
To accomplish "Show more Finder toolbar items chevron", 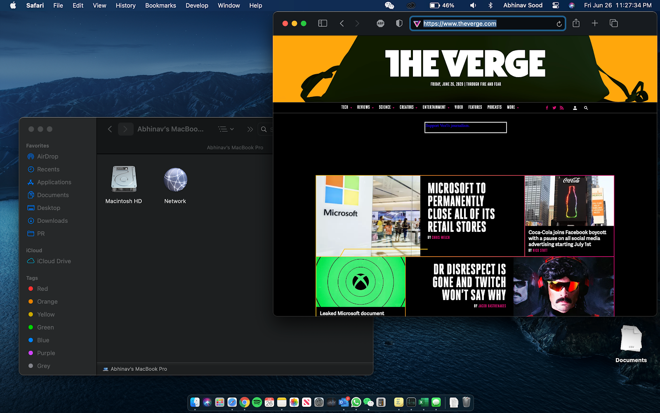I will click(250, 129).
